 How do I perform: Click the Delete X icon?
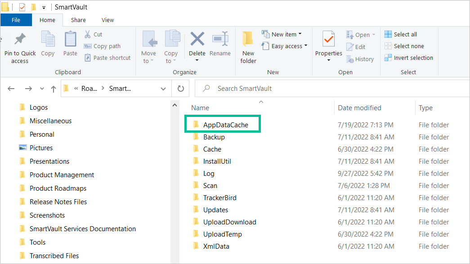(197, 40)
